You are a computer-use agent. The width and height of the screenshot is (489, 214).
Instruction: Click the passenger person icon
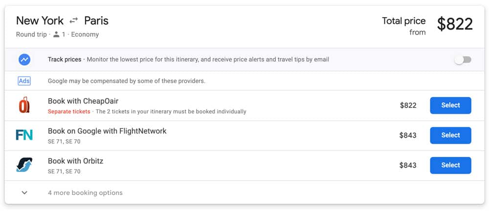click(56, 35)
